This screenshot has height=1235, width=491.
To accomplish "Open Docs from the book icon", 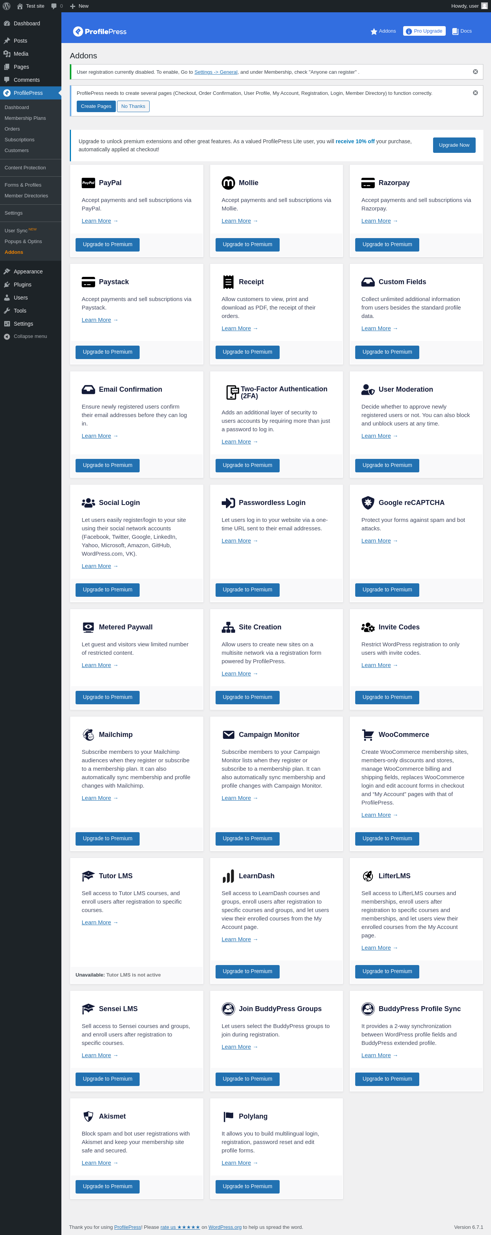I will [455, 31].
